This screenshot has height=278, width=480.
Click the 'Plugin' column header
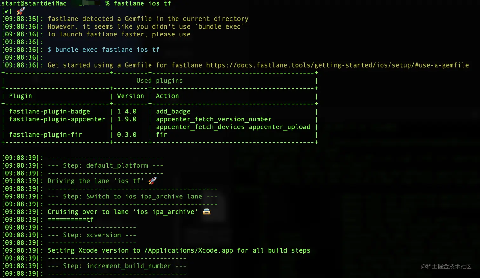(x=20, y=96)
